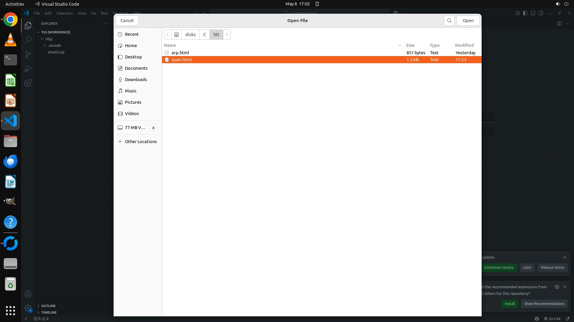
Task: Toggle the primary sidebar layout icon
Action: (525, 13)
